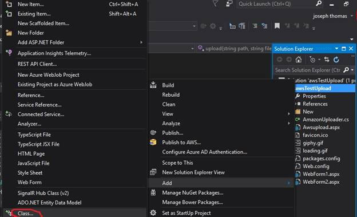Select New Azure WebJob Project

48,75
